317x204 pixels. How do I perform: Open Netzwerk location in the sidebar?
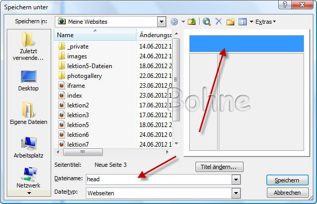tap(28, 178)
